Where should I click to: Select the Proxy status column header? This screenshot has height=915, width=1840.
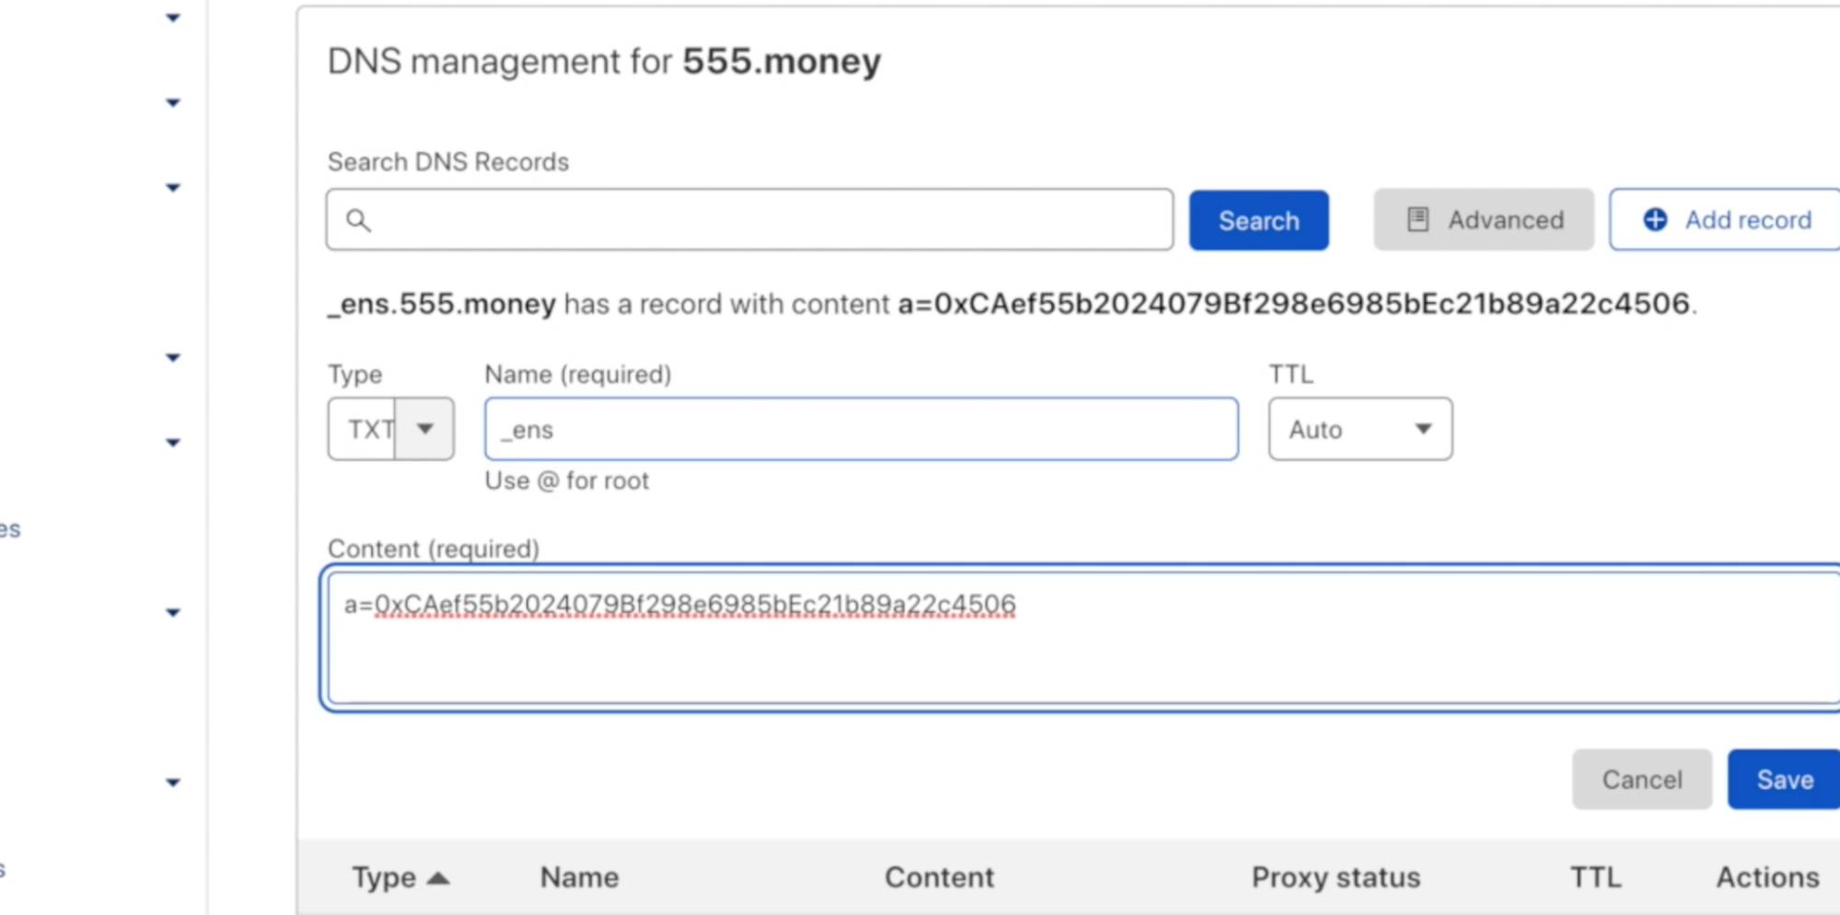click(1335, 878)
